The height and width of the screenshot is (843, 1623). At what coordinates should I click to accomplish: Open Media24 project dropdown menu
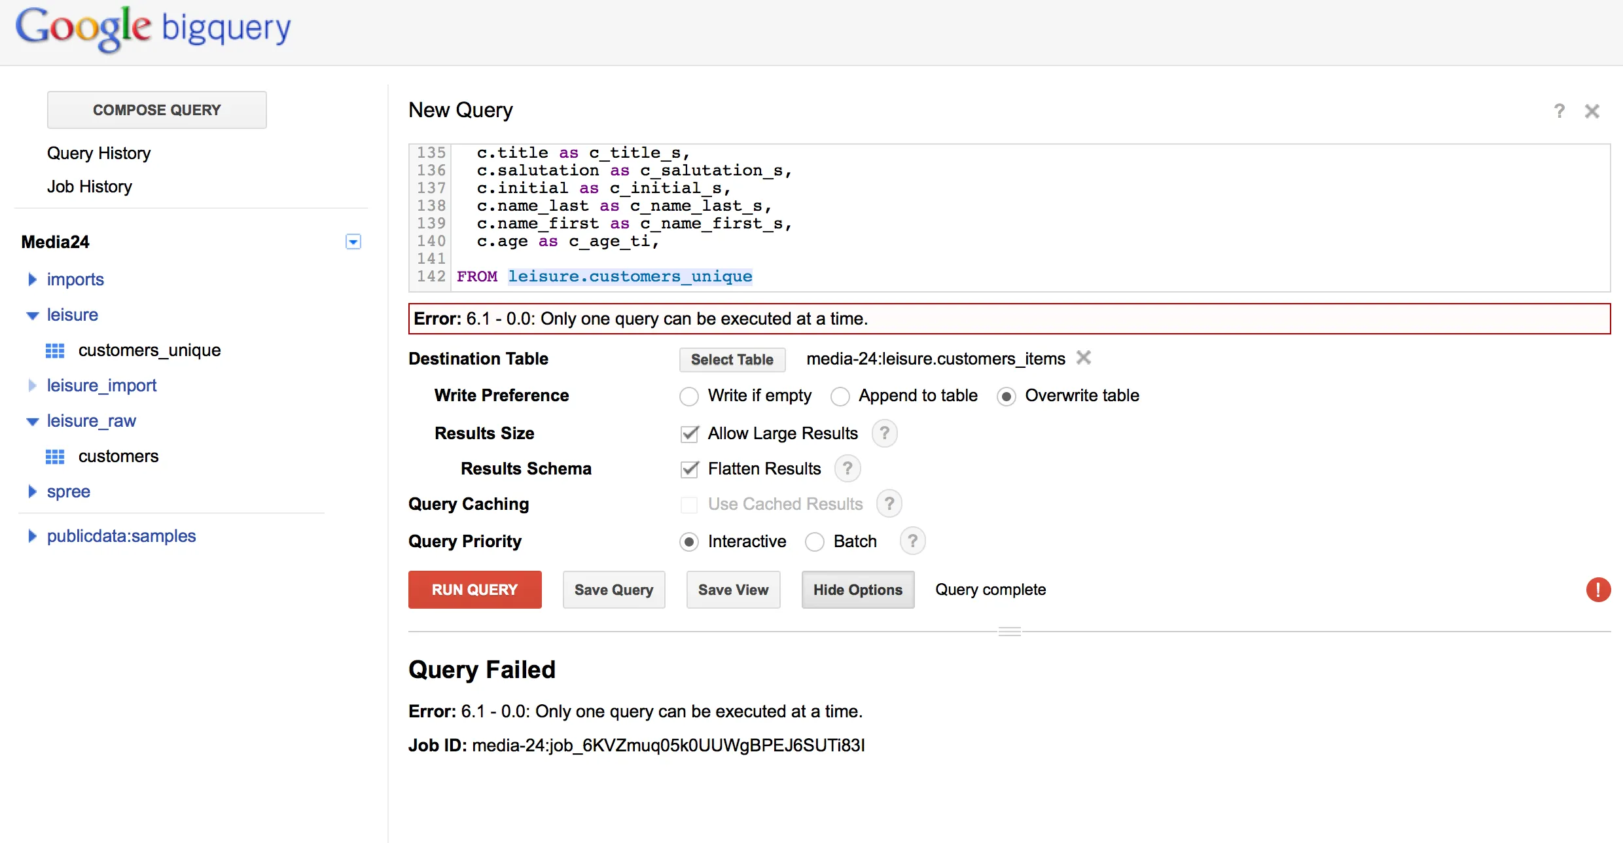click(353, 242)
